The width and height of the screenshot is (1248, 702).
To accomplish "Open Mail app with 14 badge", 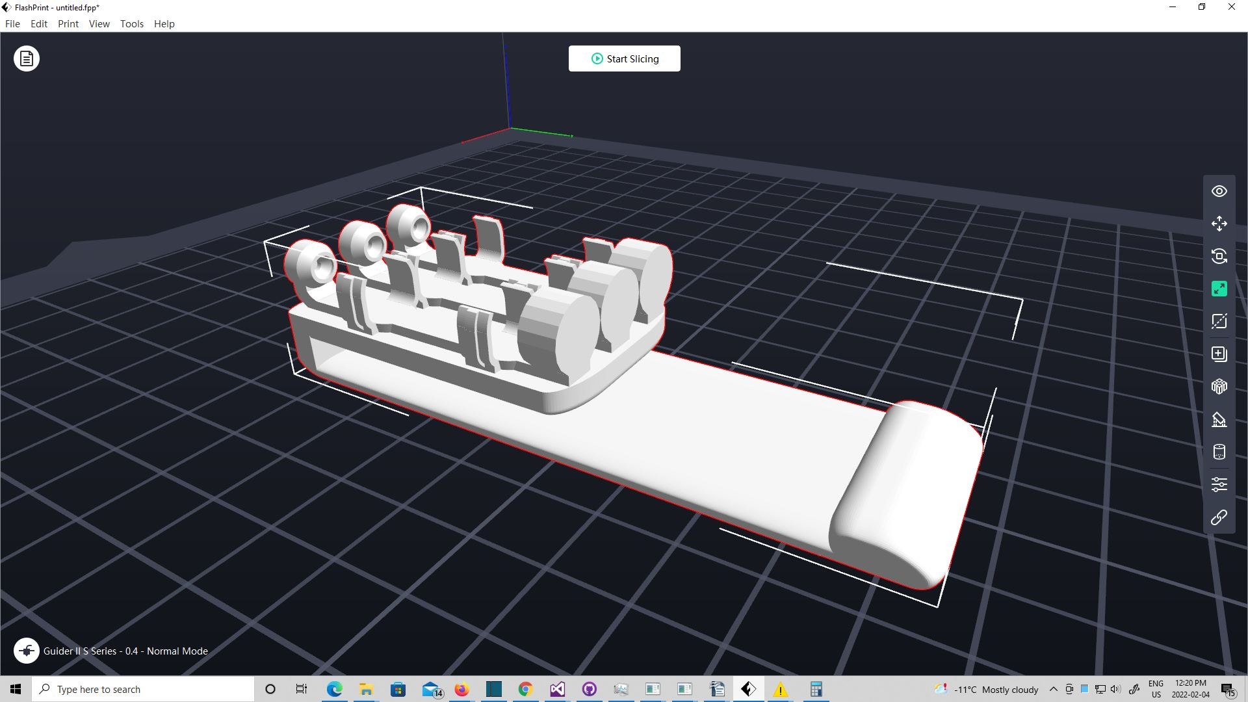I will coord(432,689).
